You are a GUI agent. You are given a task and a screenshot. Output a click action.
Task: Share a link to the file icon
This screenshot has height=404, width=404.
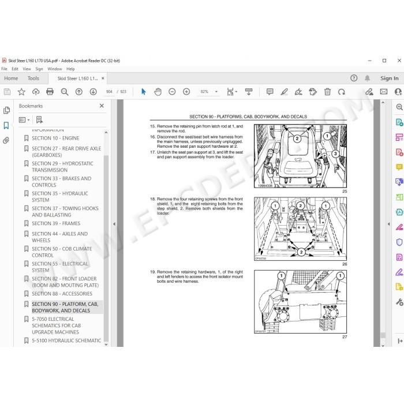(x=369, y=92)
